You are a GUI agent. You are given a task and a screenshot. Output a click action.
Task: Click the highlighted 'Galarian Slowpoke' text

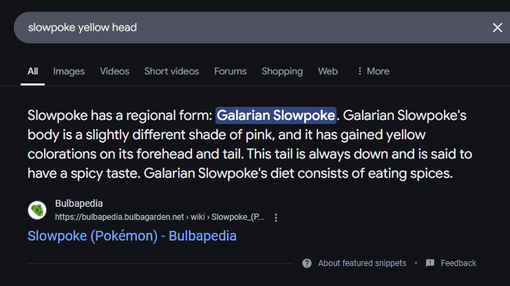click(x=276, y=115)
